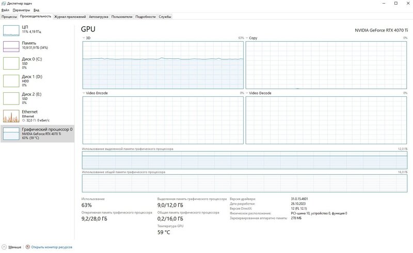Click the Диск 2 (E:) graph thumbnail
Image resolution: width=413 pixels, height=253 pixels.
[11, 98]
